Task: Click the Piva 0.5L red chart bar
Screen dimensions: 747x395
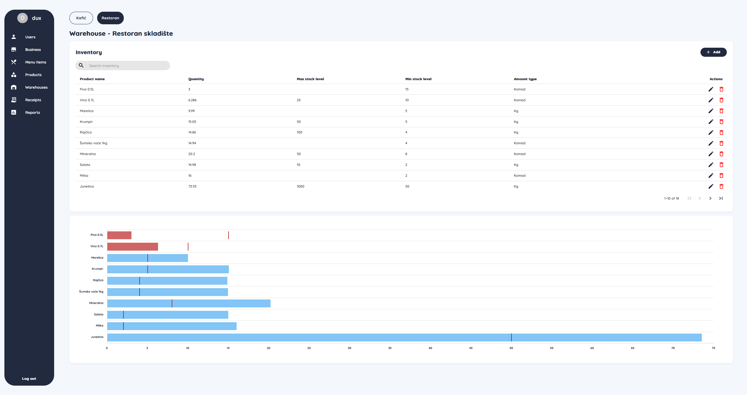Action: pos(119,235)
